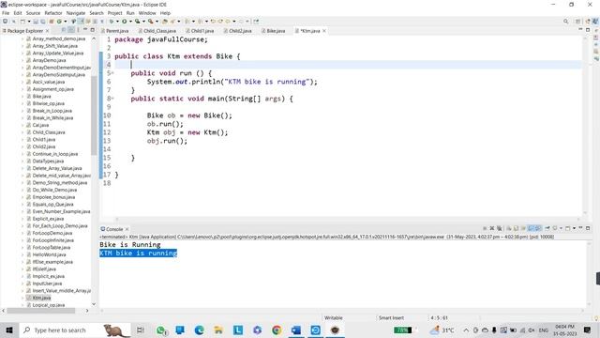The width and height of the screenshot is (600, 338).
Task: Minimize the Package Explorer view
Action: pyautogui.click(x=85, y=29)
